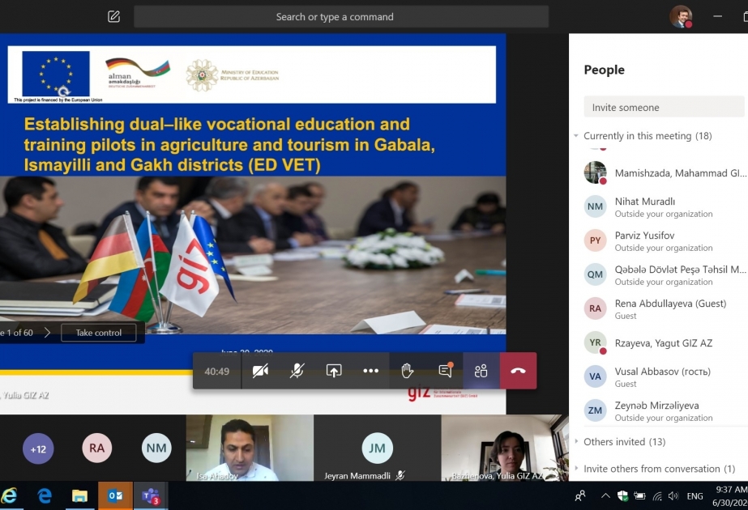The width and height of the screenshot is (748, 510).
Task: Switch the ENG input language
Action: tap(695, 496)
